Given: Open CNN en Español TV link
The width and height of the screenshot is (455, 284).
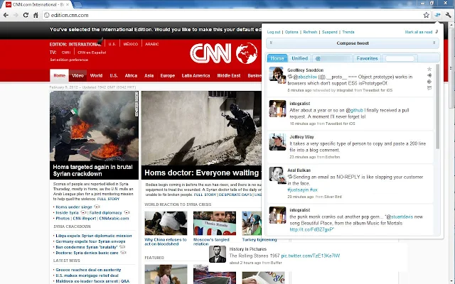Looking at the screenshot, I should (x=92, y=53).
